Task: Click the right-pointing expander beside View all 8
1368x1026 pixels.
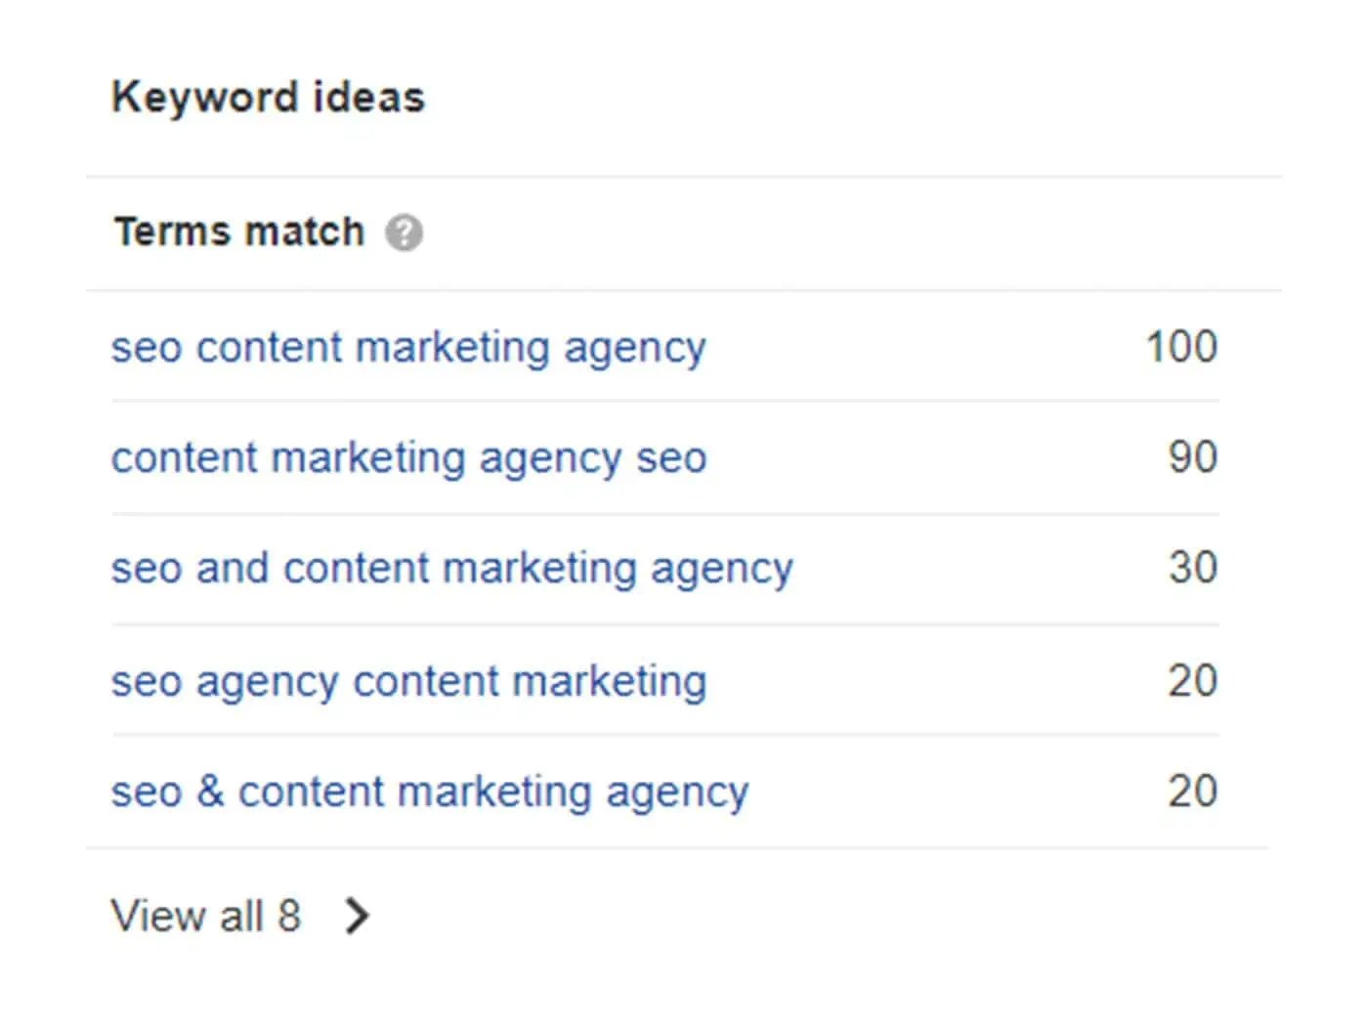Action: [x=358, y=916]
